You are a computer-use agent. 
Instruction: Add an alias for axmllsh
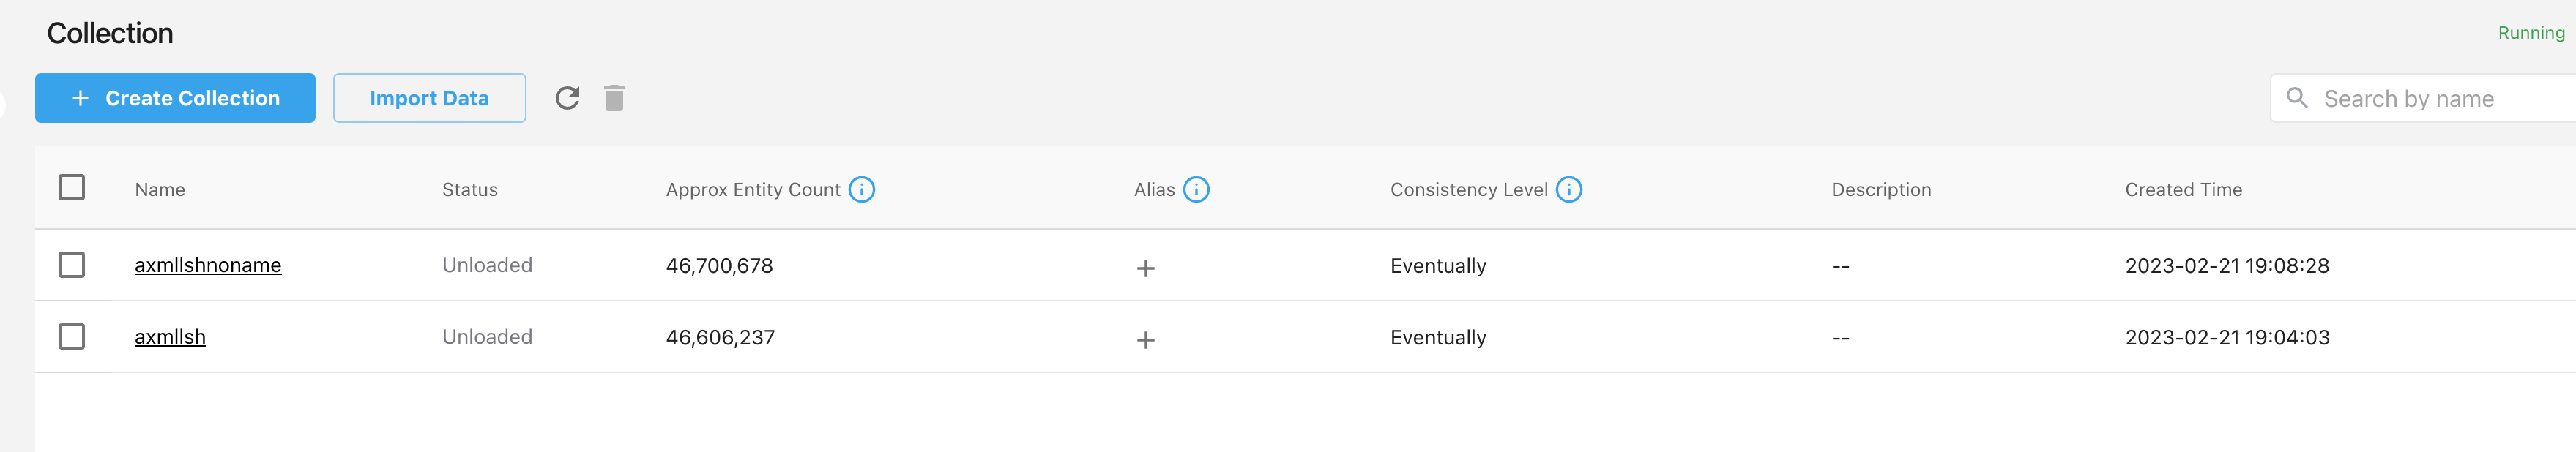pos(1146,338)
